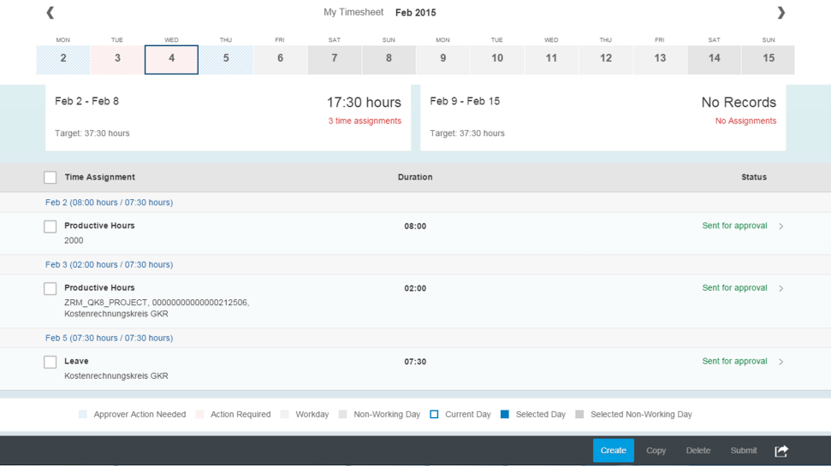
Task: Open Feb 2 Productive Hours details chevron
Action: click(781, 227)
